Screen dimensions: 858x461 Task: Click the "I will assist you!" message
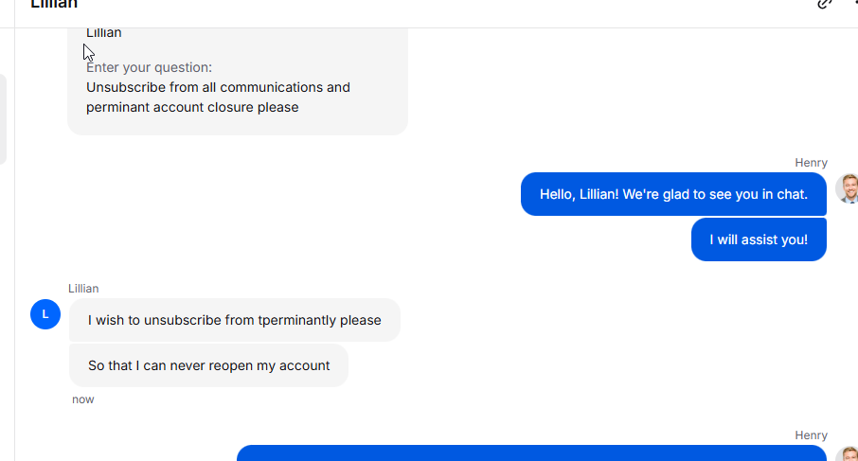point(759,239)
